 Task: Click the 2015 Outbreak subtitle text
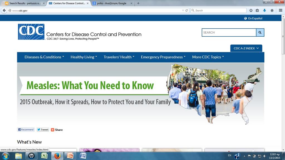pyautogui.click(x=95, y=102)
